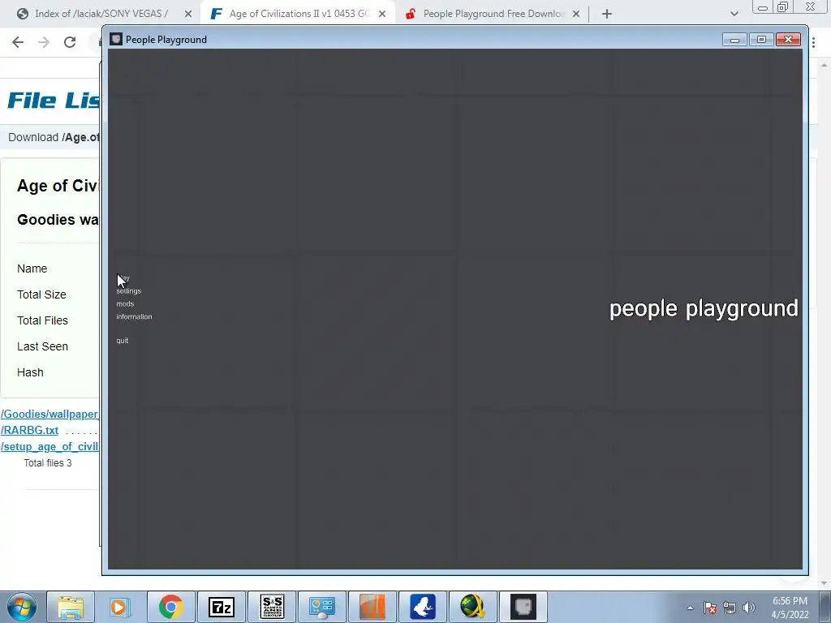Close the People Playground window
Image resolution: width=831 pixels, height=623 pixels.
coord(788,40)
